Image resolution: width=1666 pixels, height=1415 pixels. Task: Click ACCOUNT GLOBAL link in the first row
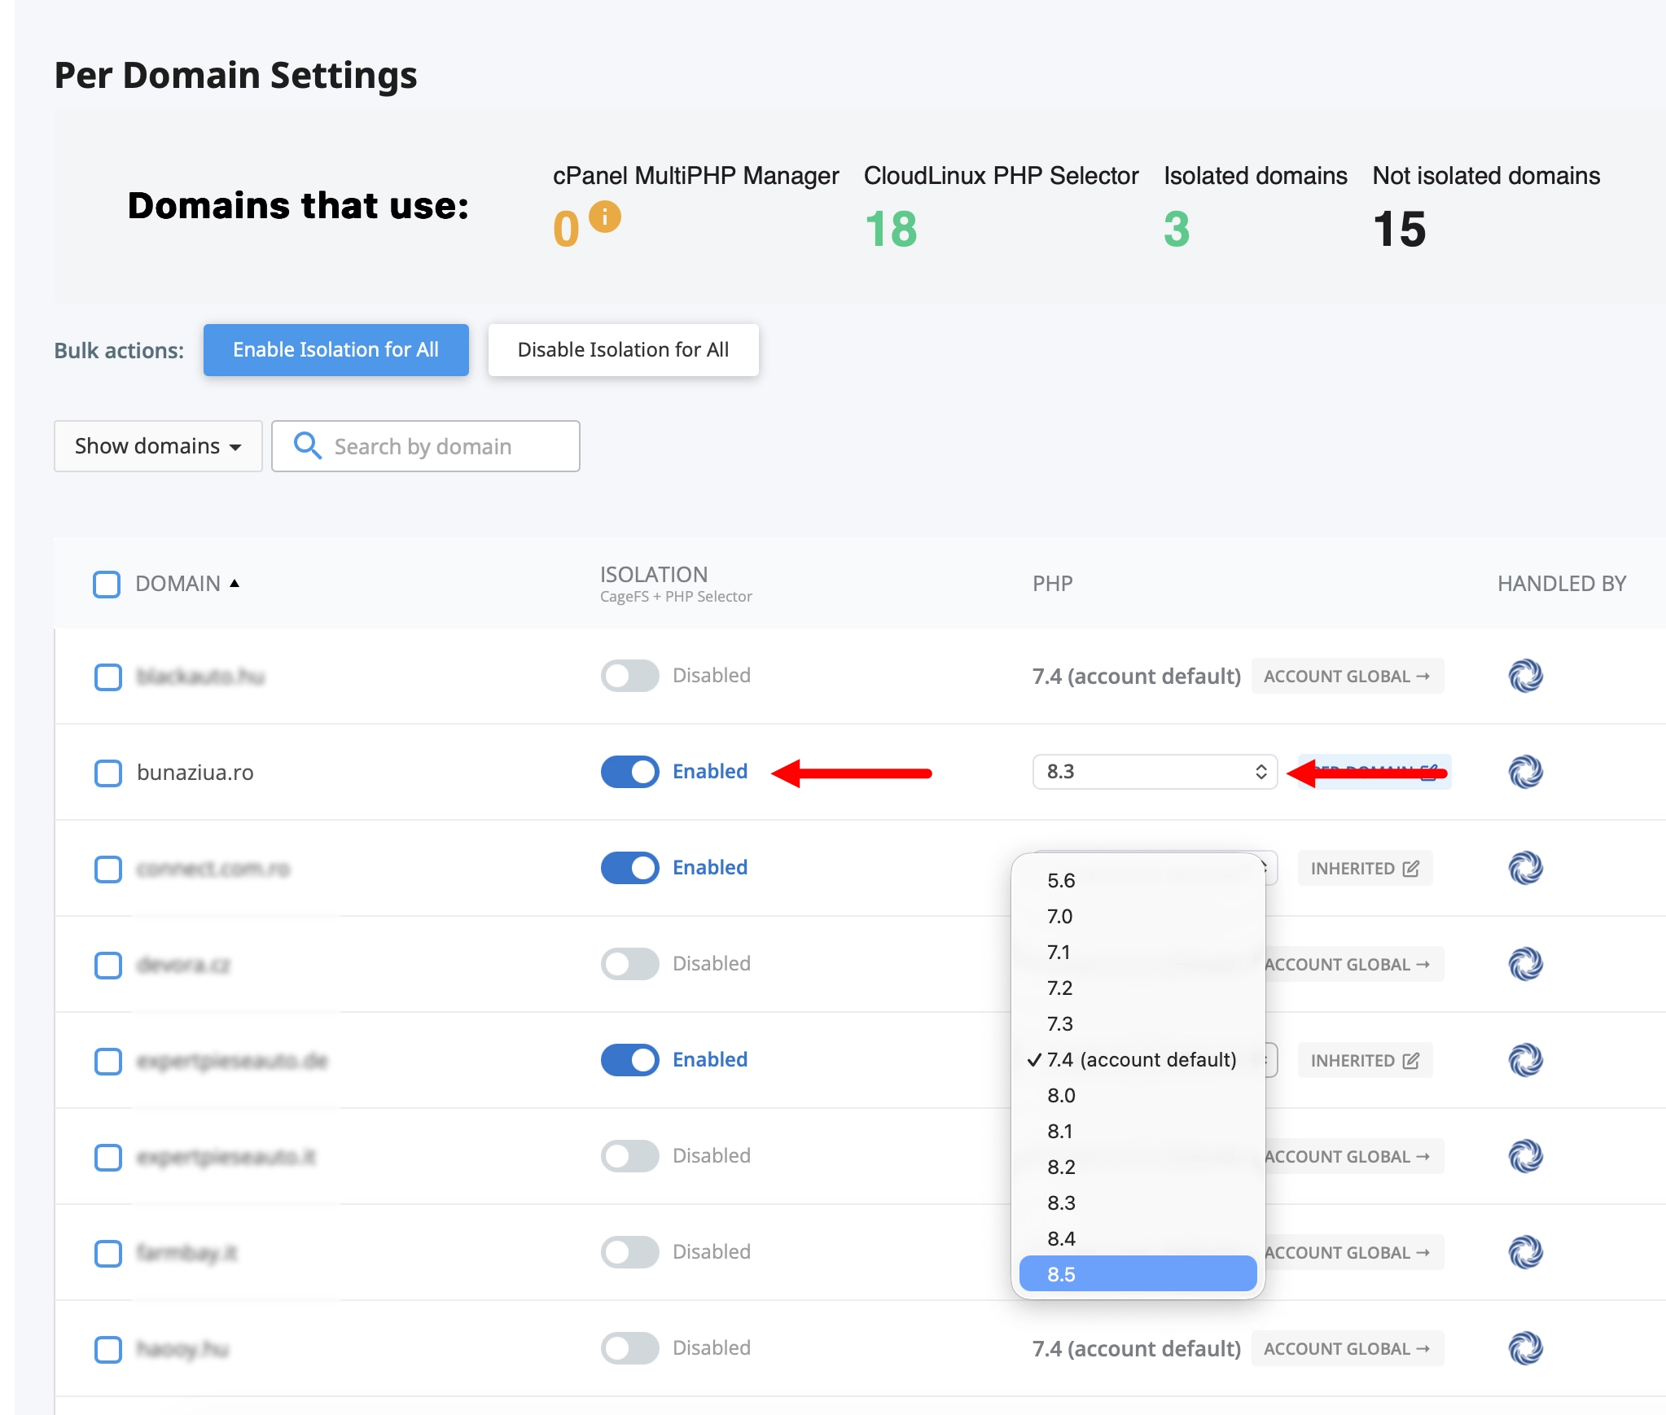pyautogui.click(x=1347, y=676)
